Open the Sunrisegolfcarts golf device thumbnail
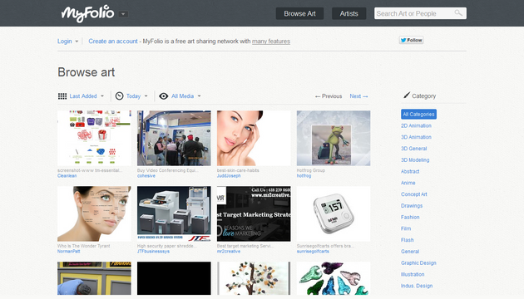The height and width of the screenshot is (299, 524). [334, 214]
